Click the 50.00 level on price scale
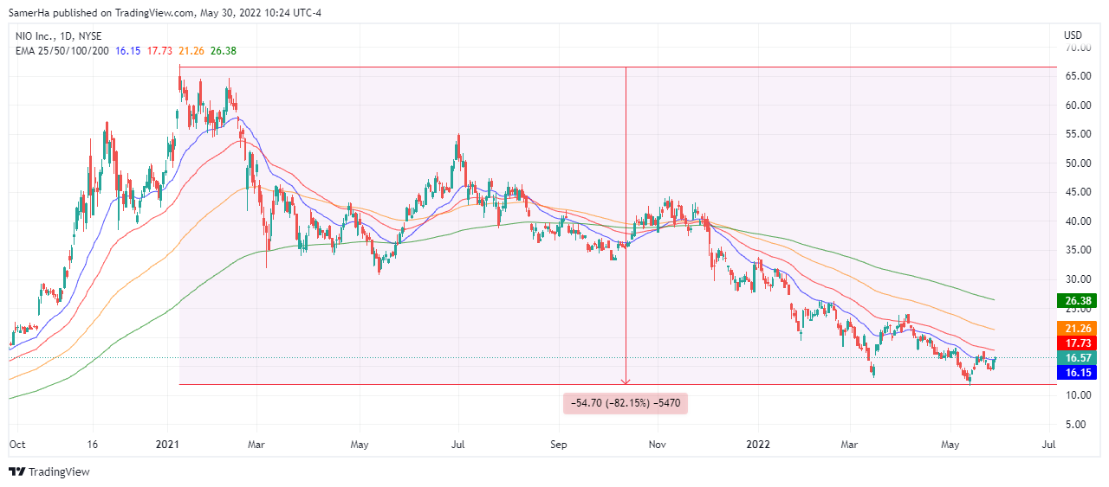Viewport: 1109px width, 487px height. [x=1077, y=163]
